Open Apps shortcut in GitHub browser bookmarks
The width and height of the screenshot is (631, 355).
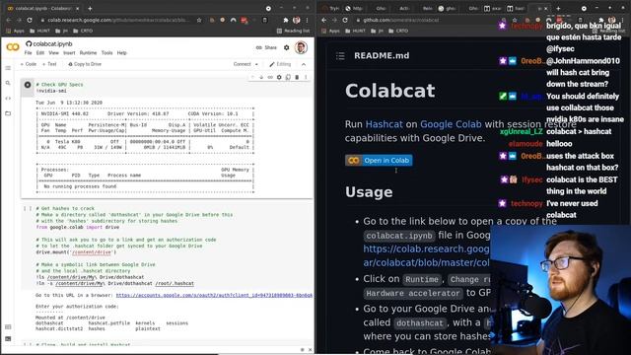point(331,31)
